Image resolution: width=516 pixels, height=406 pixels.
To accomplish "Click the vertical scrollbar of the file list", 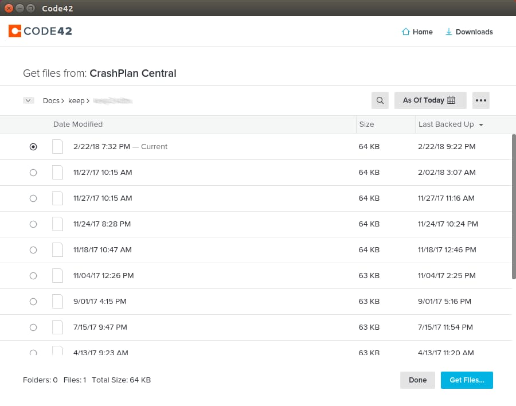I will tap(514, 206).
